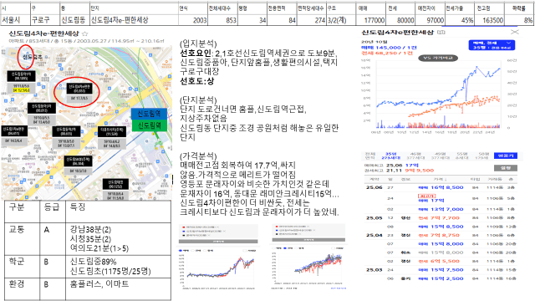Click the gray button beside 매매최고 17억
Screen dimensions: 535x301
point(505,168)
